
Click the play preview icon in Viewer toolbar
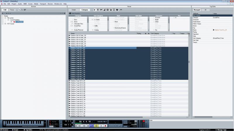tap(94, 10)
